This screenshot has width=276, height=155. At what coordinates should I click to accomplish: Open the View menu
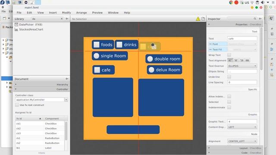pos(41,12)
